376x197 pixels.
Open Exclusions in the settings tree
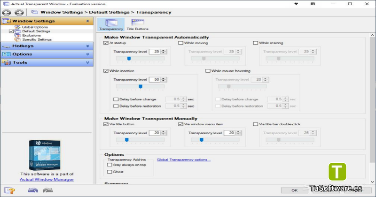tap(31, 36)
